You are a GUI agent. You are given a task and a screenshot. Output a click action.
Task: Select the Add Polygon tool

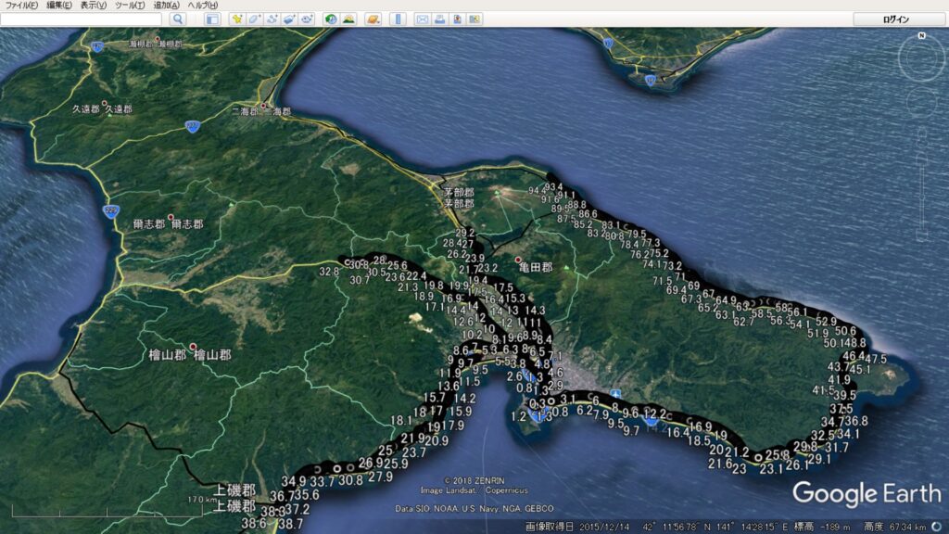click(254, 19)
